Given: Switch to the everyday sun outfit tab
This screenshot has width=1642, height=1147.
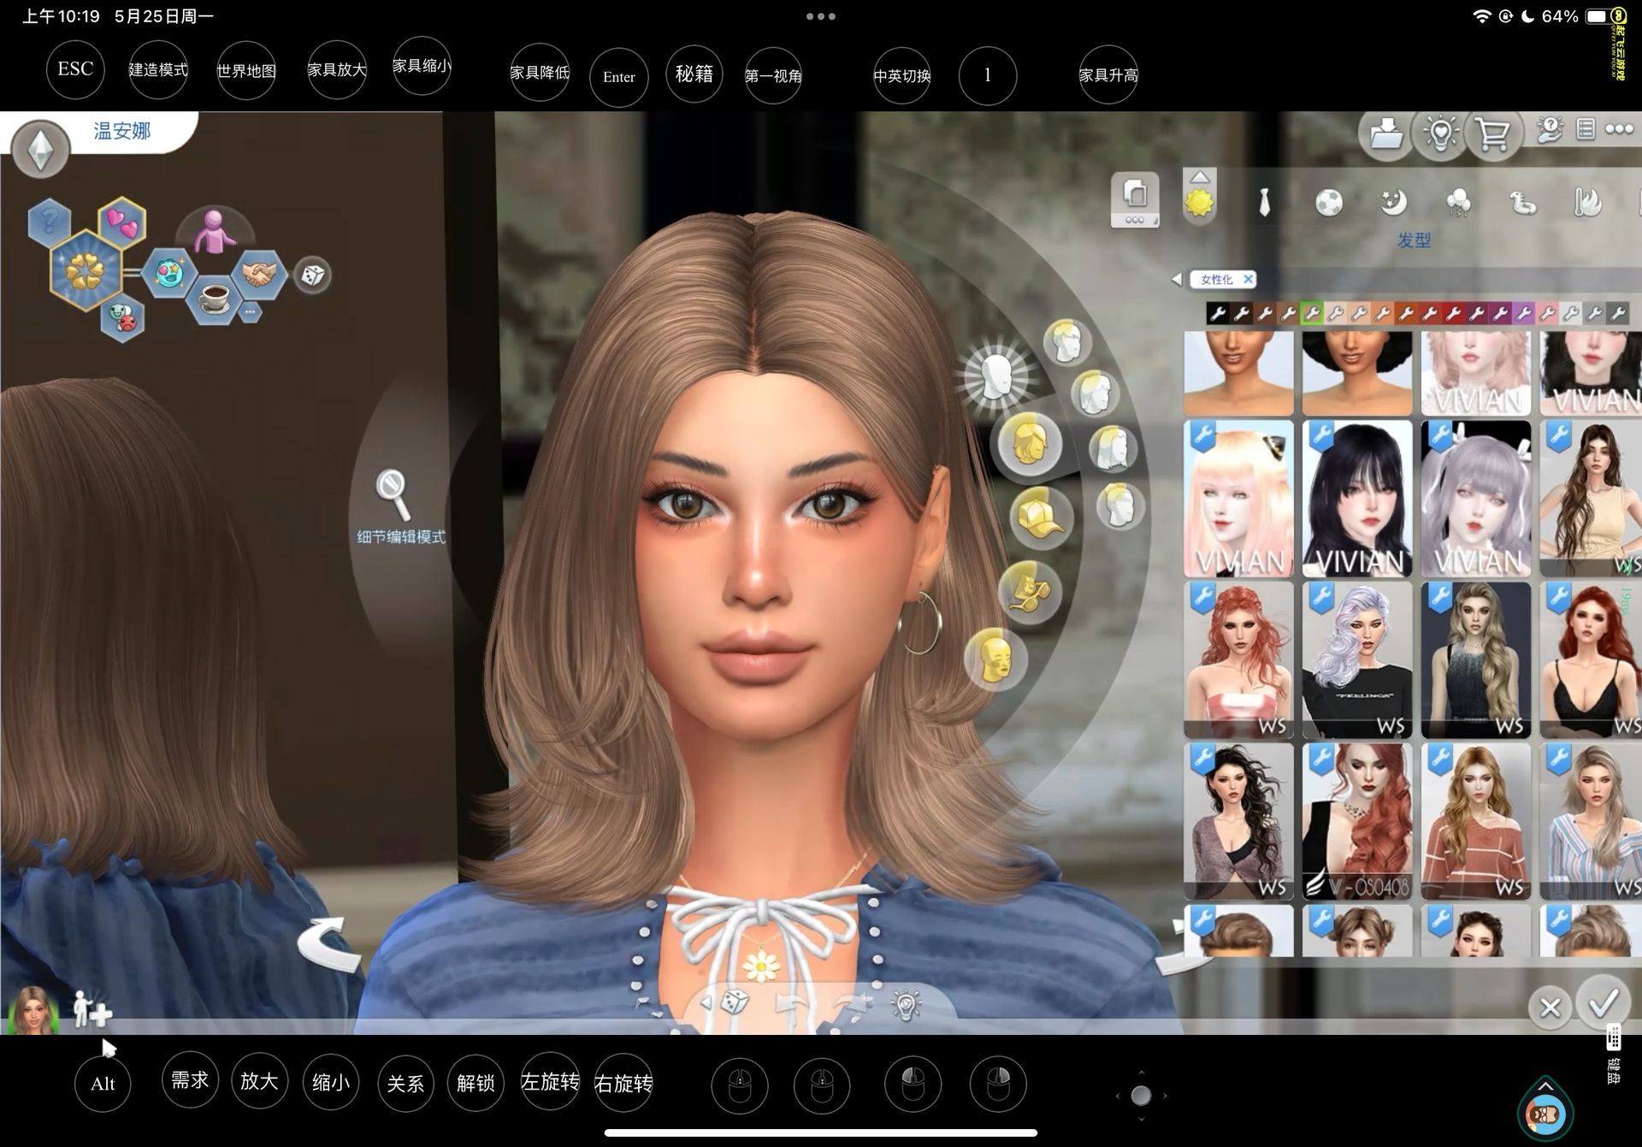Looking at the screenshot, I should tap(1199, 204).
